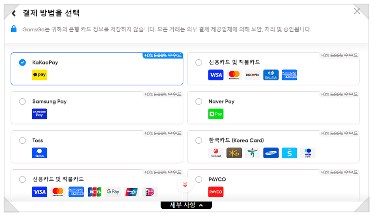Click the green Hana card logo

point(252,153)
